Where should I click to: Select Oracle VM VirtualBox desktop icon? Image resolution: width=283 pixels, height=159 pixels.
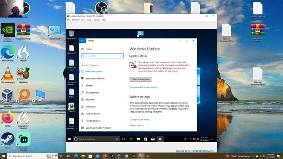pyautogui.click(x=7, y=98)
